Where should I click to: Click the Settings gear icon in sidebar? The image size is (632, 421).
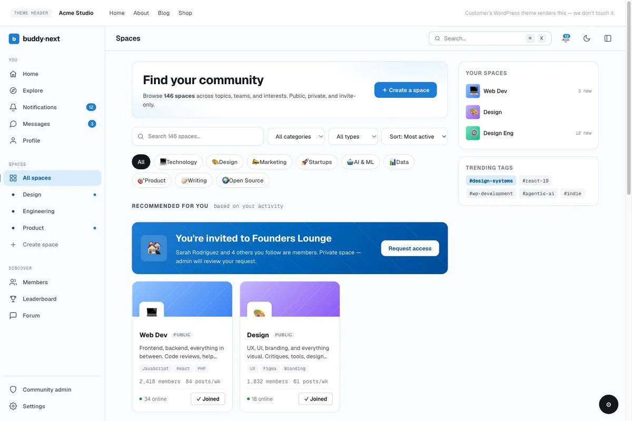[13, 406]
